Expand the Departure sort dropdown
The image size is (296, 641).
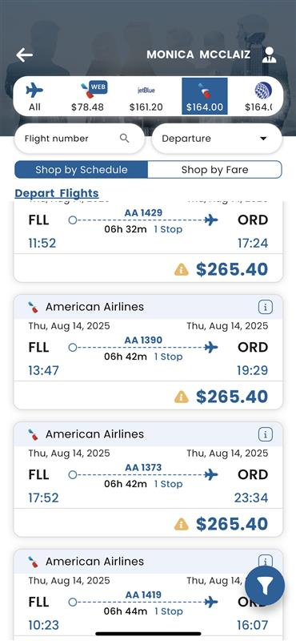click(x=216, y=139)
